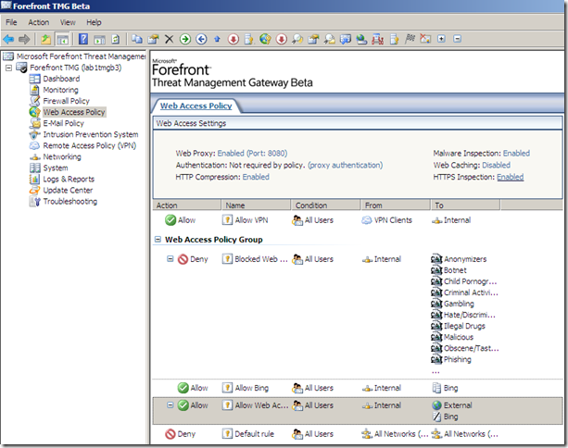
Task: Click the Illegal Drugs category entry
Action: [464, 326]
